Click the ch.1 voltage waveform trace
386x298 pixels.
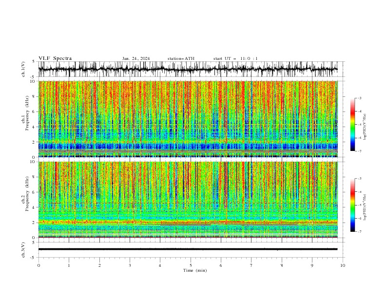188,69
